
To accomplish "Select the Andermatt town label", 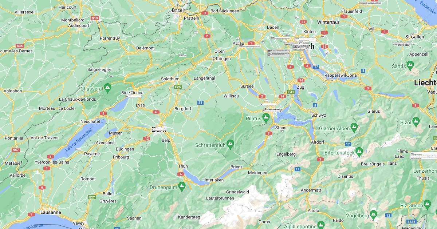I will 311,190.
